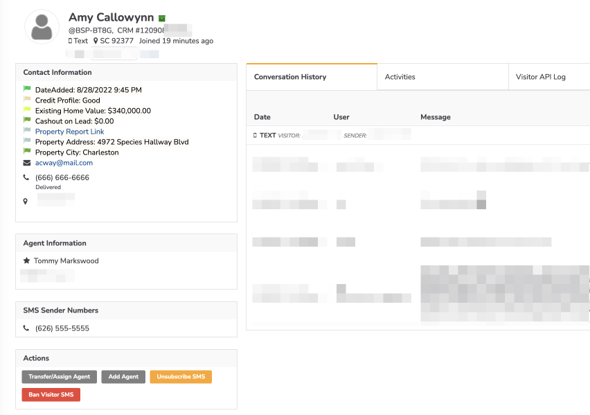The height and width of the screenshot is (415, 590).
Task: Click the flag icon next to Property City
Action: click(x=27, y=152)
